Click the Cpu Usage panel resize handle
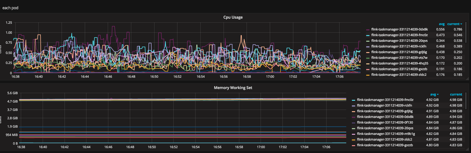 click(467, 79)
